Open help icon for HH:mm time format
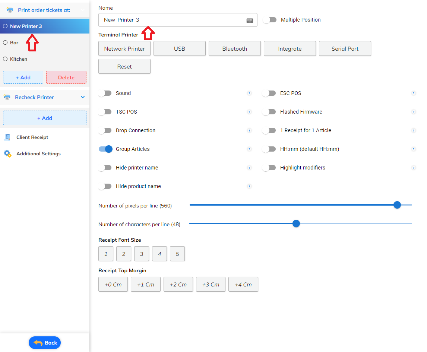 (413, 149)
